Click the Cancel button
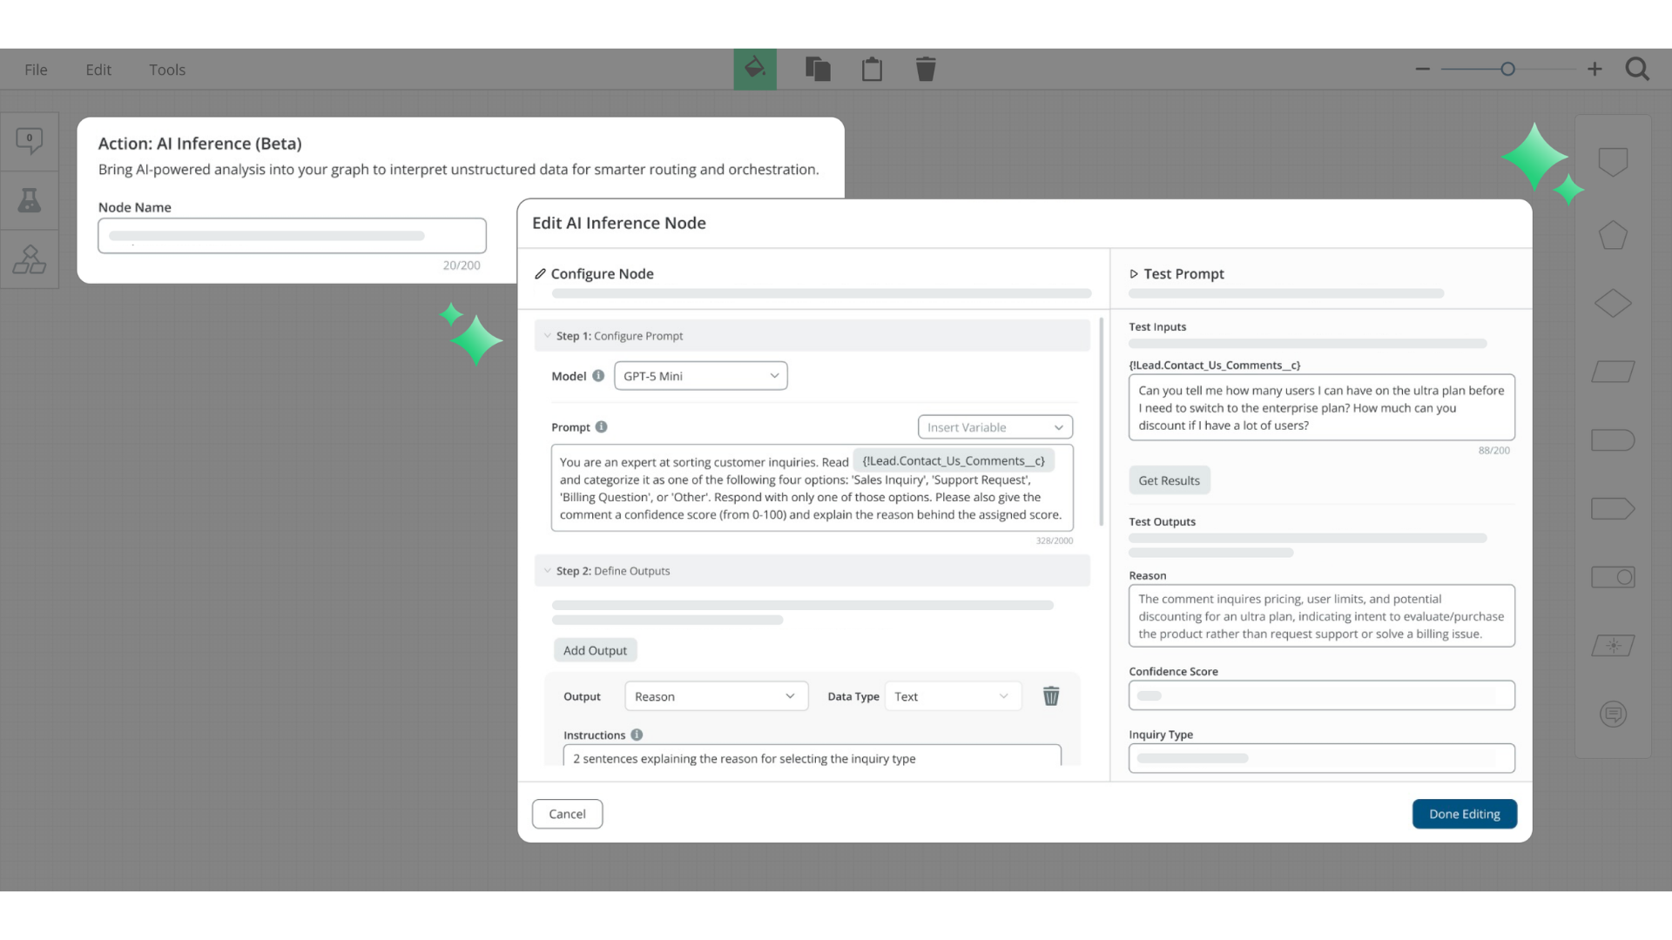The height and width of the screenshot is (940, 1672). tap(568, 814)
